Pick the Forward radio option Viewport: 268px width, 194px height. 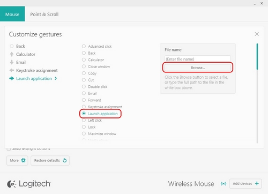[x=92, y=100]
